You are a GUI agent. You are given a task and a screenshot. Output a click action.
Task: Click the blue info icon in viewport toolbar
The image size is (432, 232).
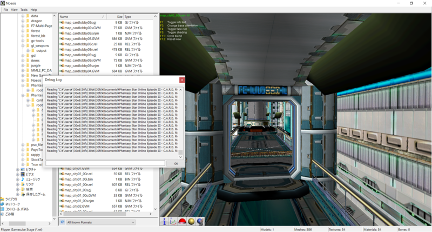(164, 221)
